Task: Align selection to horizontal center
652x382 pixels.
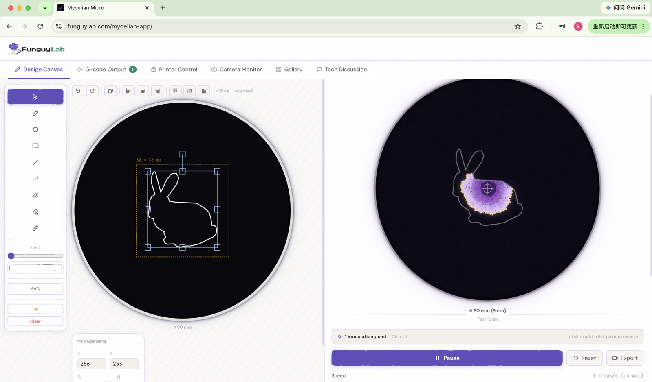Action: click(143, 91)
